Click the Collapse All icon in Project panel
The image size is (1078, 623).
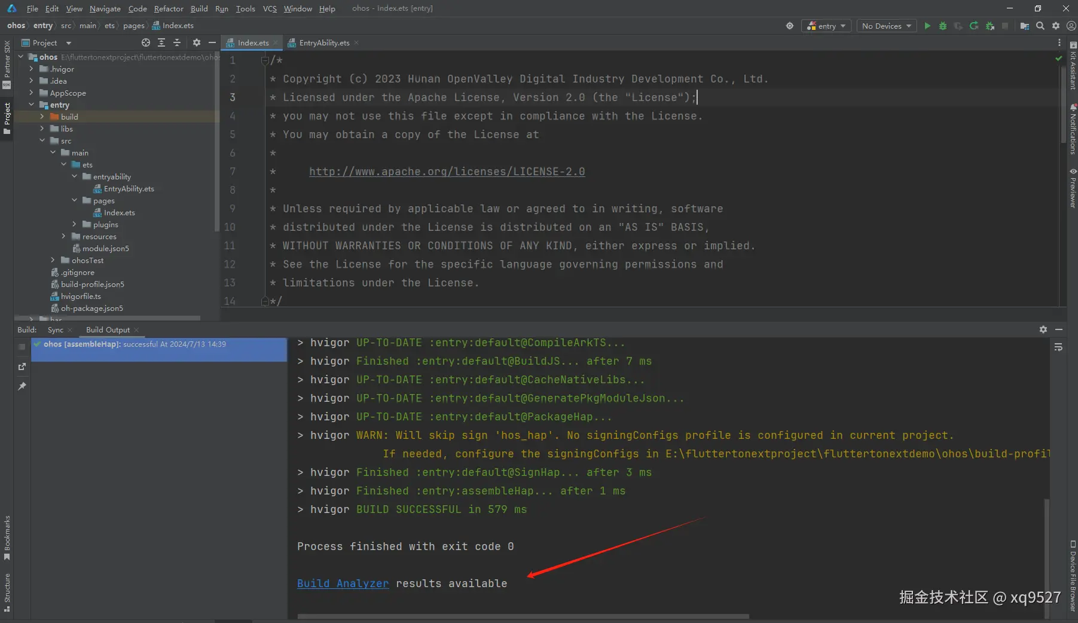pos(177,42)
